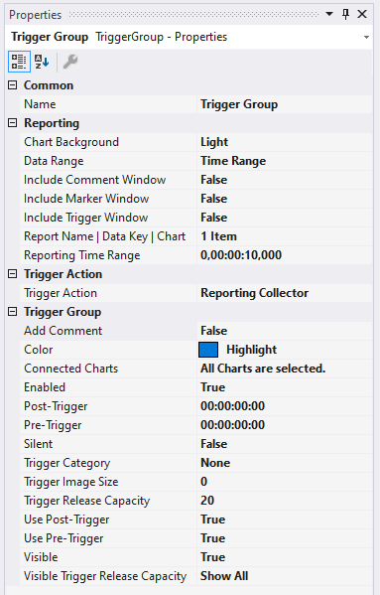Select the Trigger Release Capacity label
380x595 pixels.
point(86,501)
